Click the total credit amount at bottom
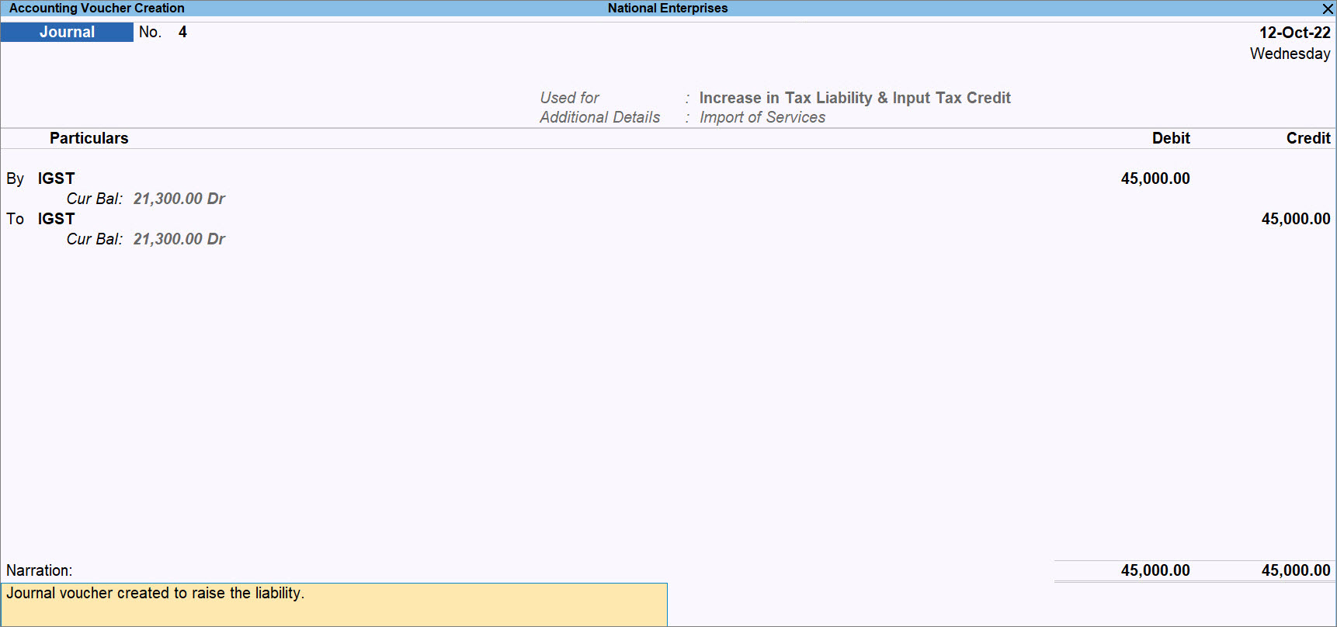Image resolution: width=1337 pixels, height=627 pixels. click(x=1296, y=570)
